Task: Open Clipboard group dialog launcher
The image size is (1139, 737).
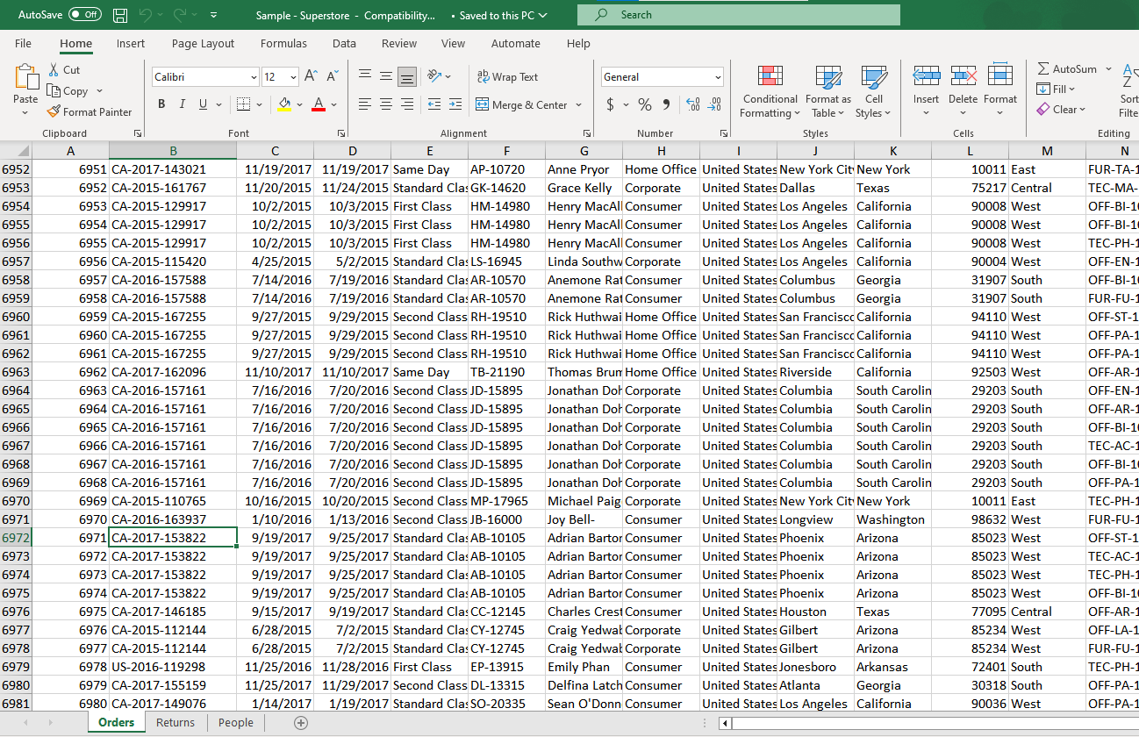Action: click(138, 133)
